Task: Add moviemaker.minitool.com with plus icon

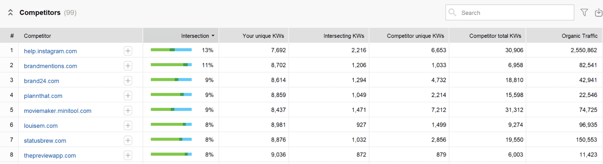Action: [128, 111]
